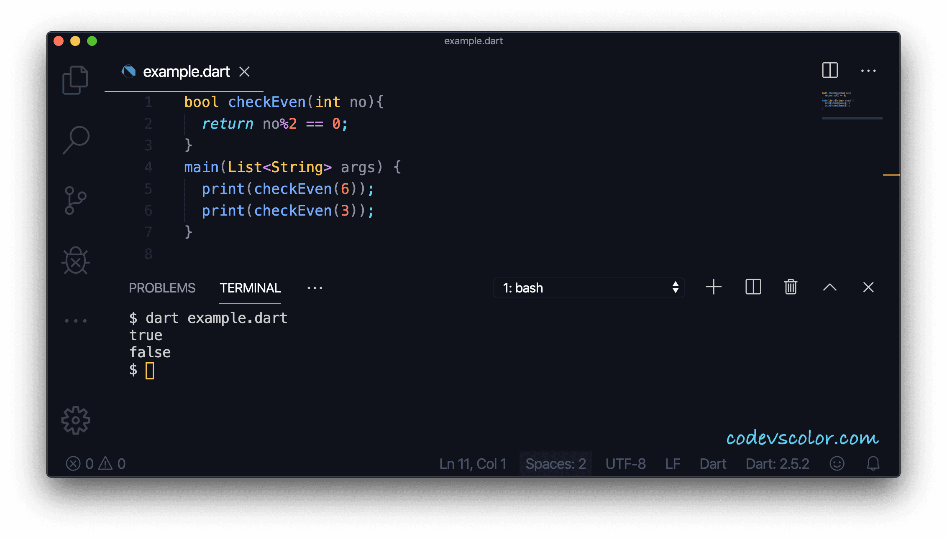The height and width of the screenshot is (539, 947).
Task: Click the errors and warnings counter
Action: tap(96, 463)
